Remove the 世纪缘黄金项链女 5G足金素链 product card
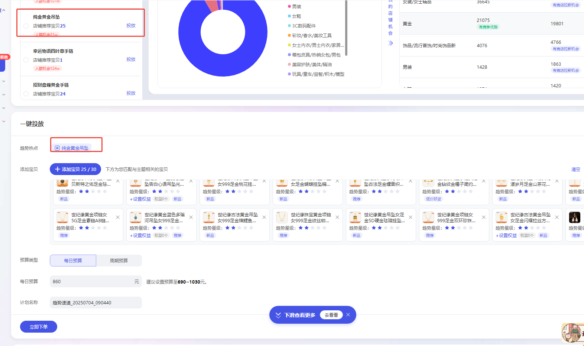The height and width of the screenshot is (346, 584). (x=118, y=217)
